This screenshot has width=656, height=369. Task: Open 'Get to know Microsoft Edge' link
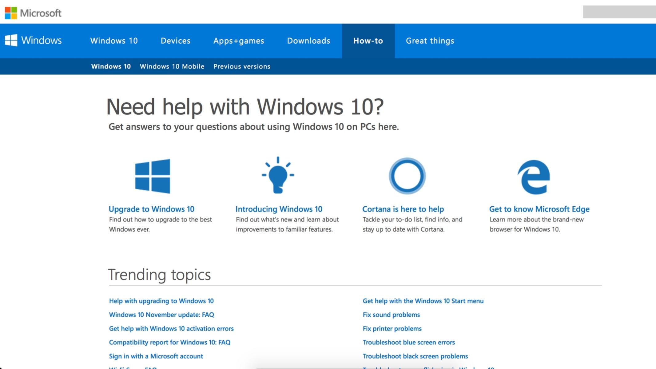click(539, 209)
